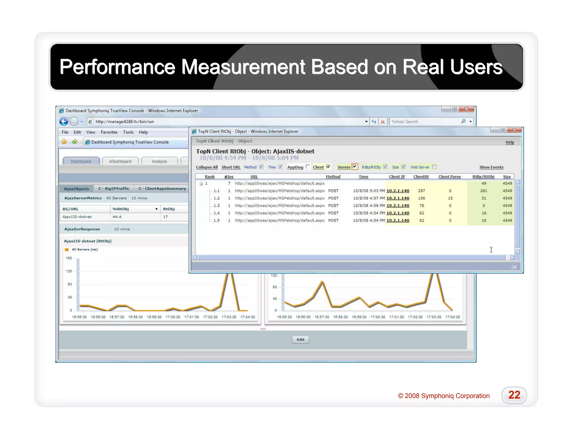Click the Refresh page icon
The image size is (573, 443).
coord(374,122)
